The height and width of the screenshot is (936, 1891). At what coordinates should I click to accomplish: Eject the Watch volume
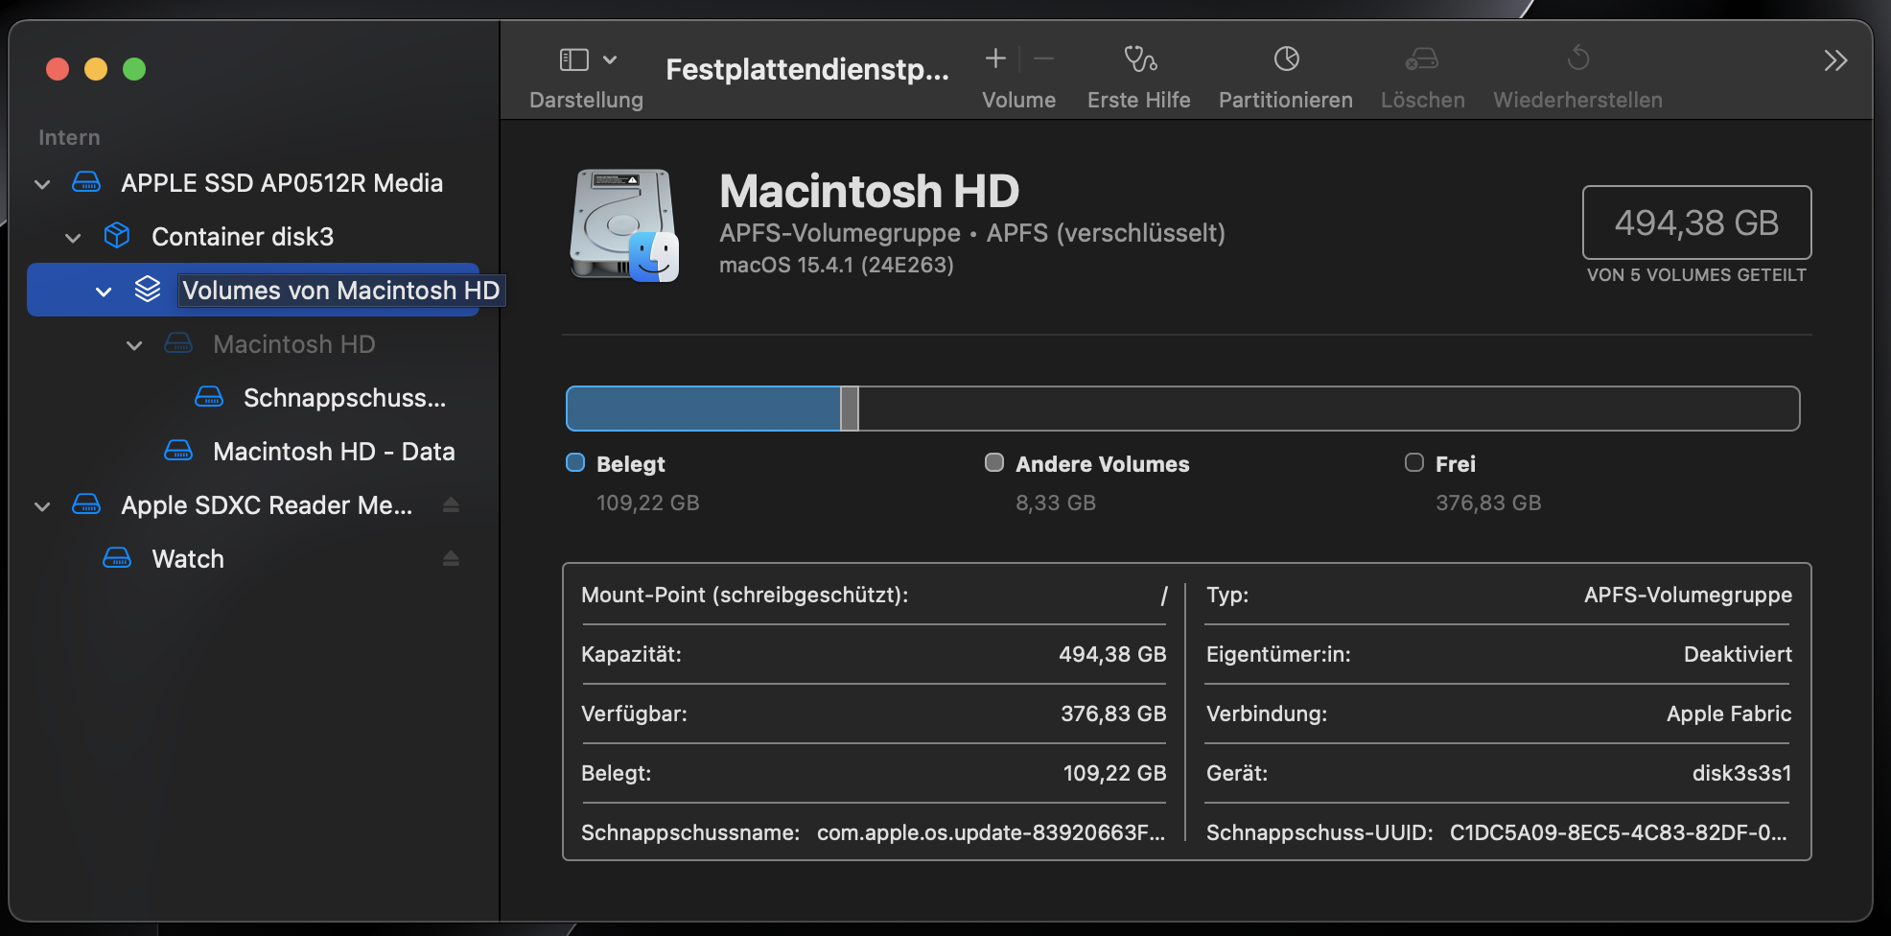[451, 559]
